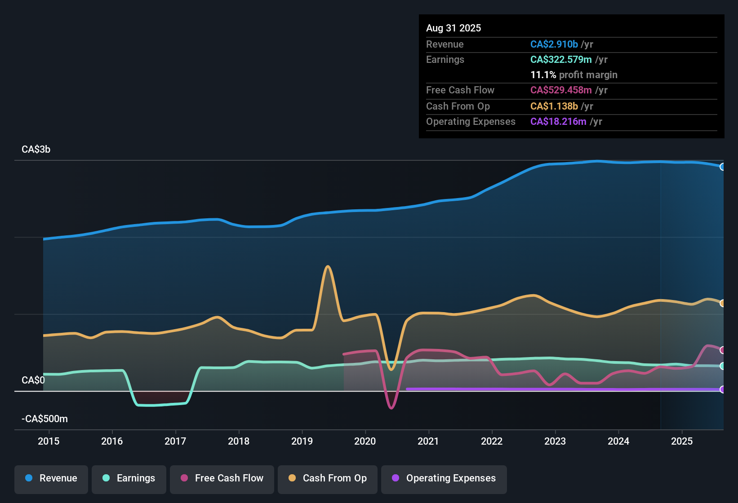Viewport: 738px width, 503px height.
Task: Click the CA$0 y-axis label
Action: (33, 380)
